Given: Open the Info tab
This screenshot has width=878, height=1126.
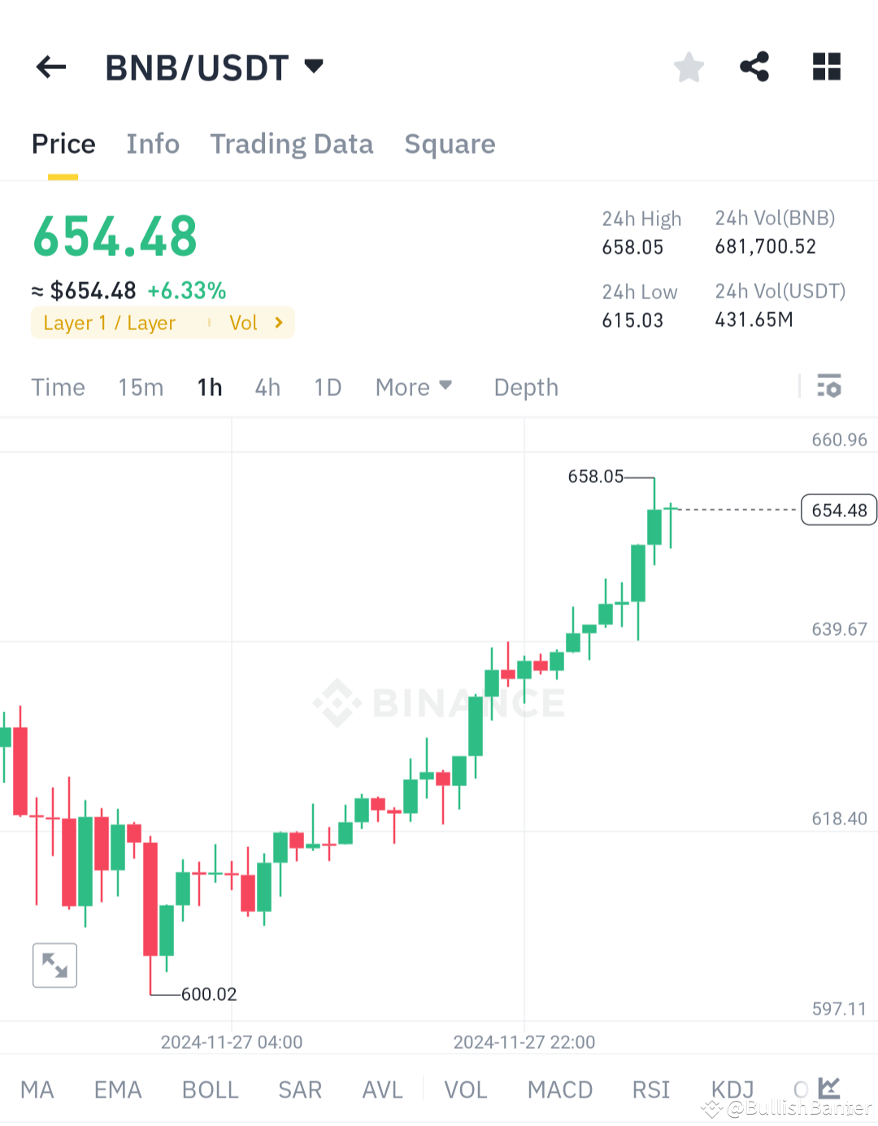Looking at the screenshot, I should [153, 144].
